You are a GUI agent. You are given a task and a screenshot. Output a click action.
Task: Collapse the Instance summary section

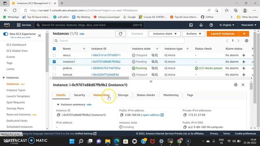tap(58, 105)
